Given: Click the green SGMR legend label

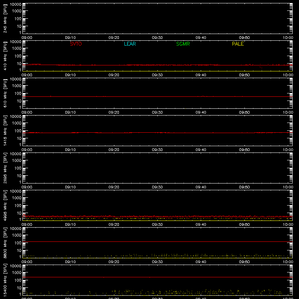Looking at the screenshot, I should tap(183, 44).
